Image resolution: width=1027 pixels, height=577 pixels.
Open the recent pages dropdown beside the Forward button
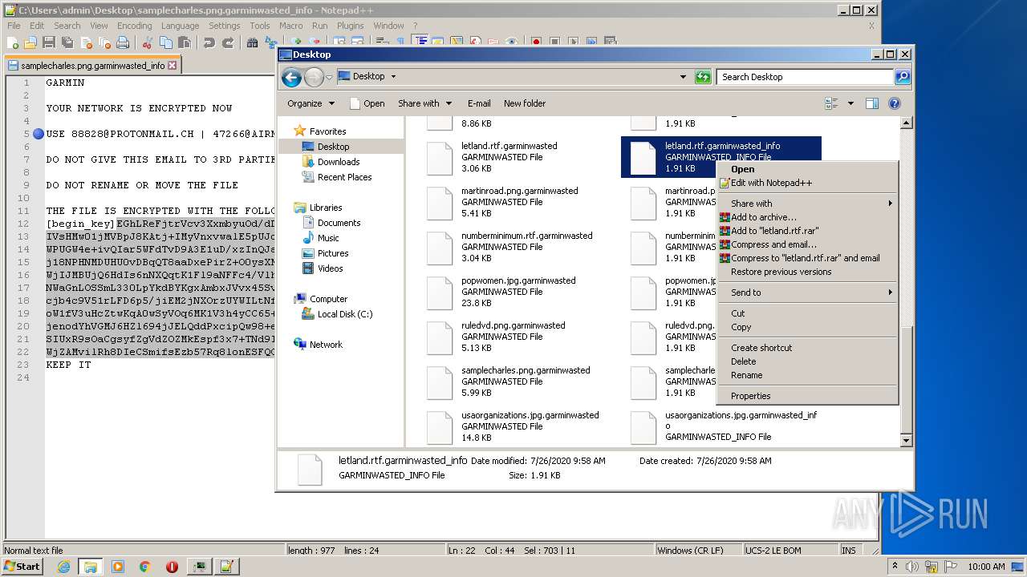[329, 77]
